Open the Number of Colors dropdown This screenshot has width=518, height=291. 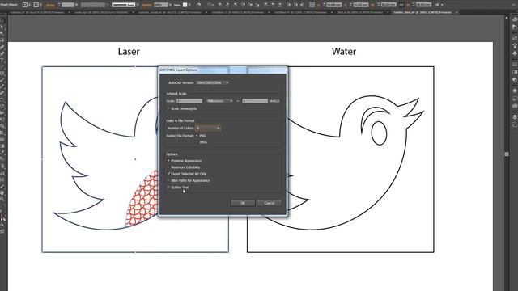point(208,128)
